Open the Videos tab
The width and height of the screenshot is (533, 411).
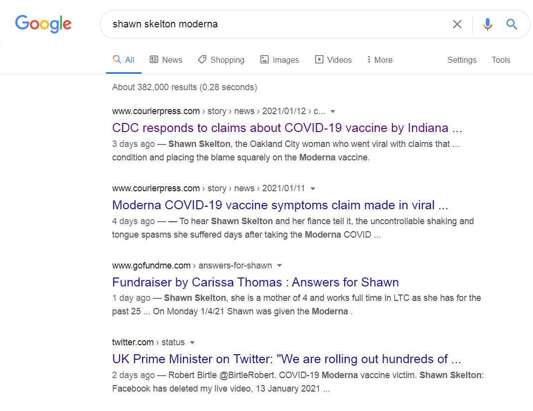pos(333,60)
